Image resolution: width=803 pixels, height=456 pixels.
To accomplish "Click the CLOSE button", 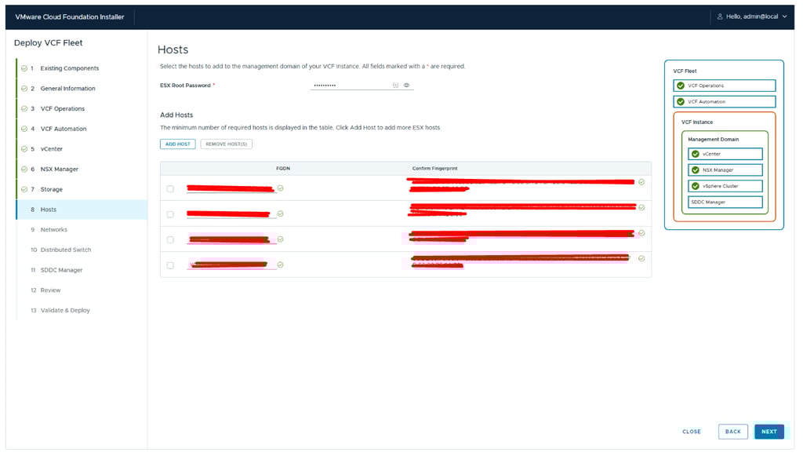I will 692,432.
